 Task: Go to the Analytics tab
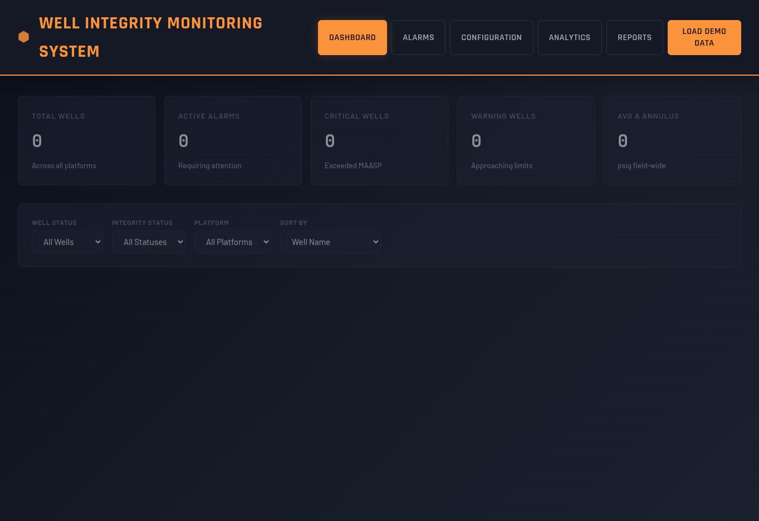point(570,37)
